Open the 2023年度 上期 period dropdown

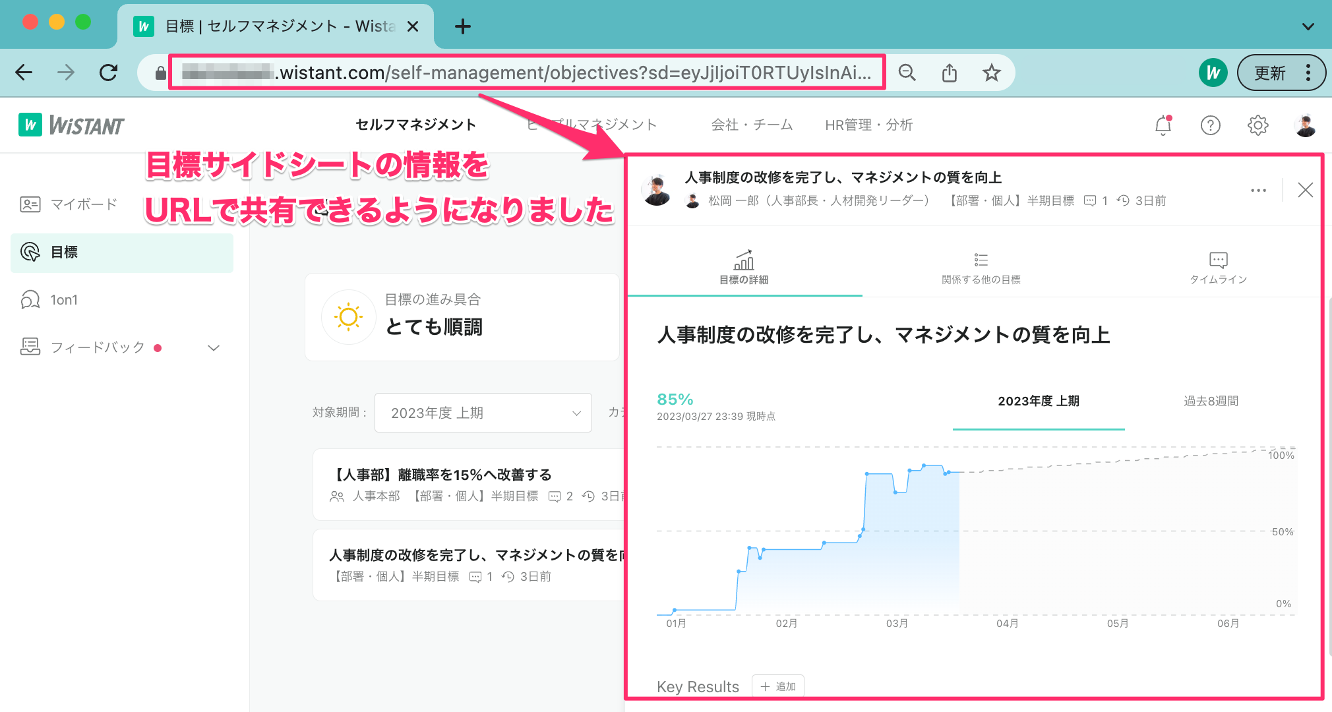pos(483,413)
